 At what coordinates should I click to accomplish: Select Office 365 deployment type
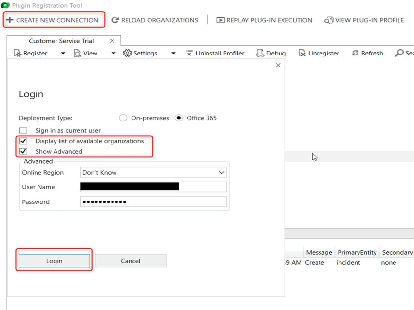(x=179, y=118)
